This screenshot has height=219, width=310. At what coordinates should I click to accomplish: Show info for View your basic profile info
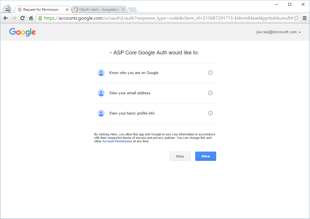point(210,113)
